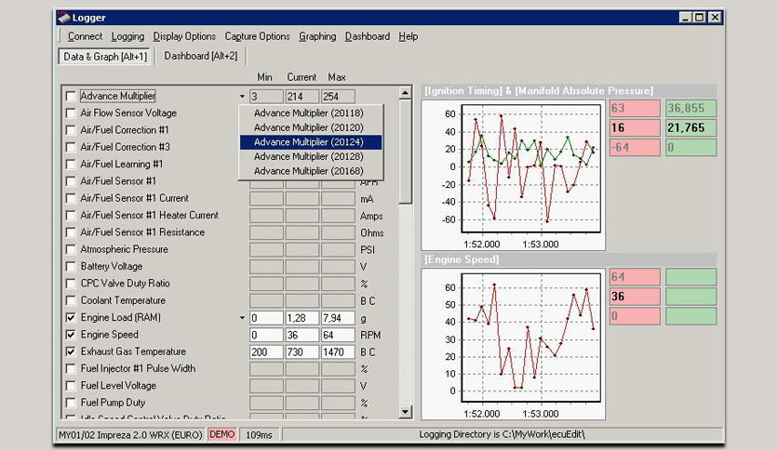This screenshot has height=450, width=778.
Task: Uncheck the Engine Load (RAM) checkbox
Action: tap(71, 317)
